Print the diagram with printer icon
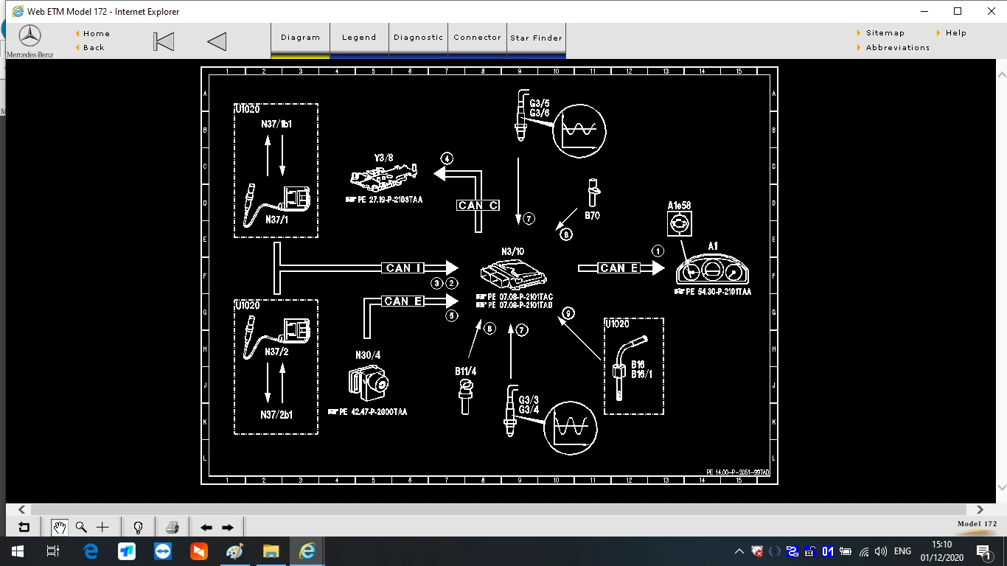This screenshot has width=1007, height=566. [x=173, y=527]
